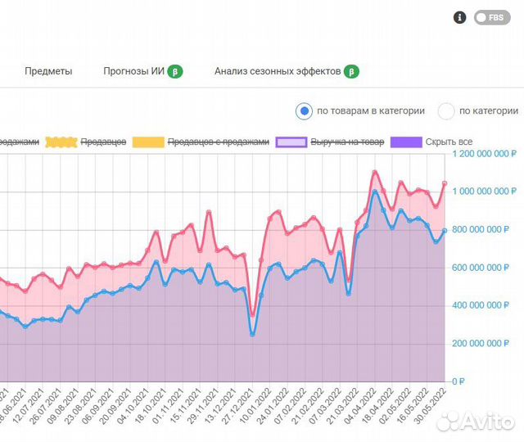
Task: Select radio 'по товарам в категории'
Action: [305, 111]
